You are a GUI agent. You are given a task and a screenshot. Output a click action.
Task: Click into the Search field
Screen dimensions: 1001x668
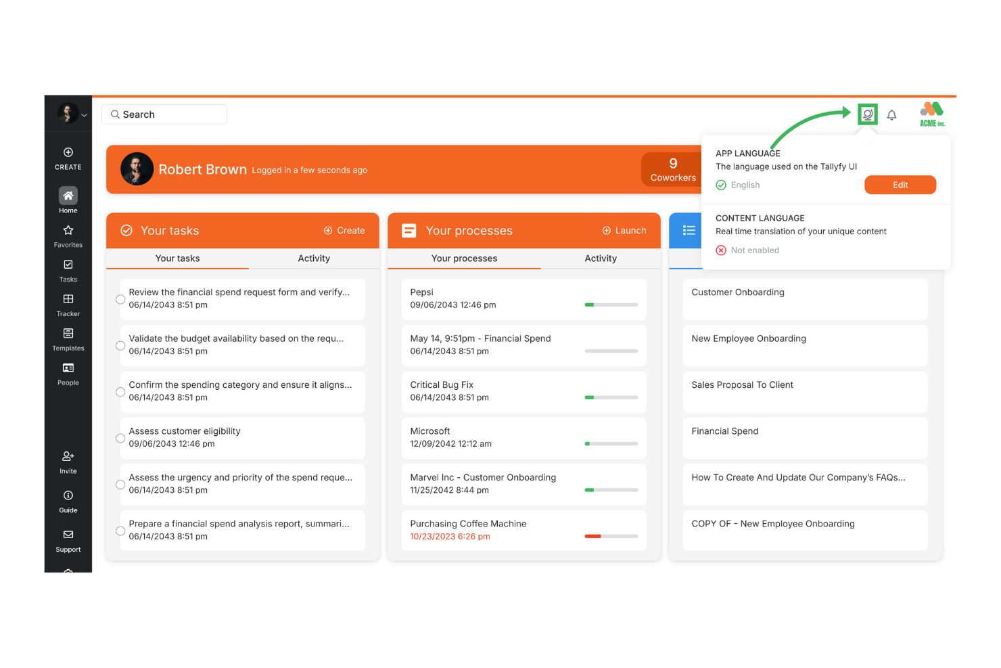[164, 114]
